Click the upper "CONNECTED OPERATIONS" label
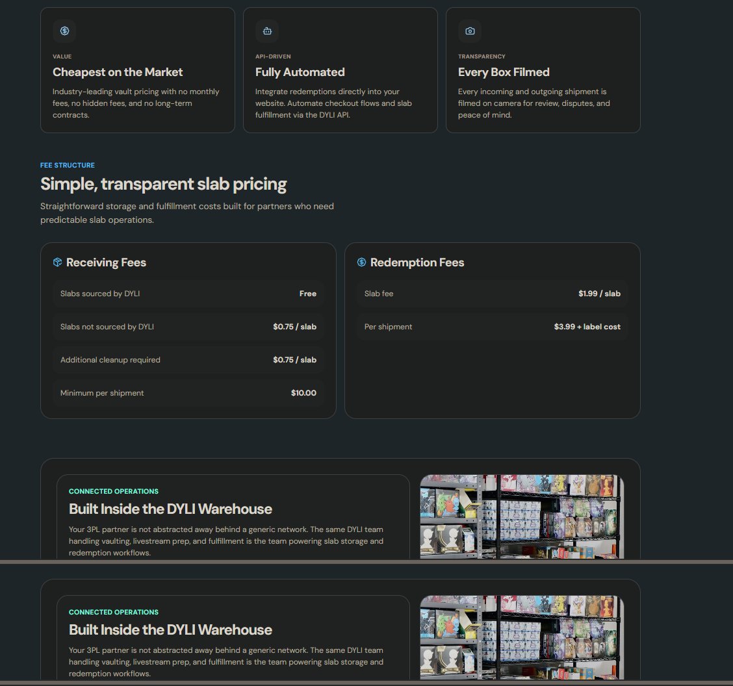This screenshot has height=686, width=733. (114, 491)
